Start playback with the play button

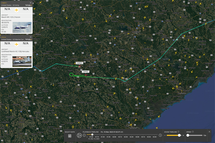79,135
